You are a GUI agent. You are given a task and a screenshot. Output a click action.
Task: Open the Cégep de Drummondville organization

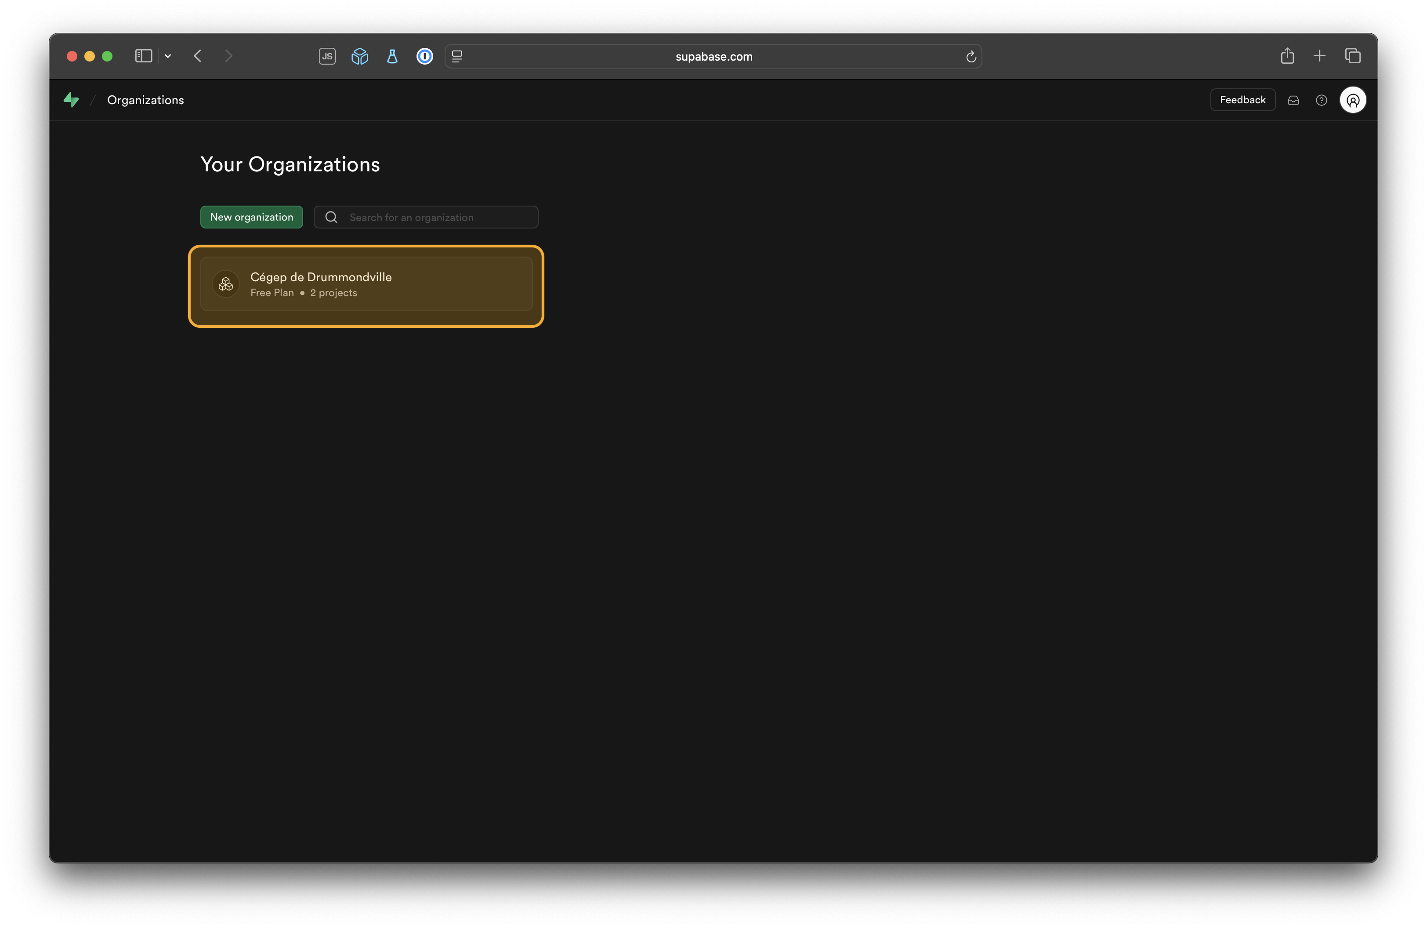coord(366,284)
